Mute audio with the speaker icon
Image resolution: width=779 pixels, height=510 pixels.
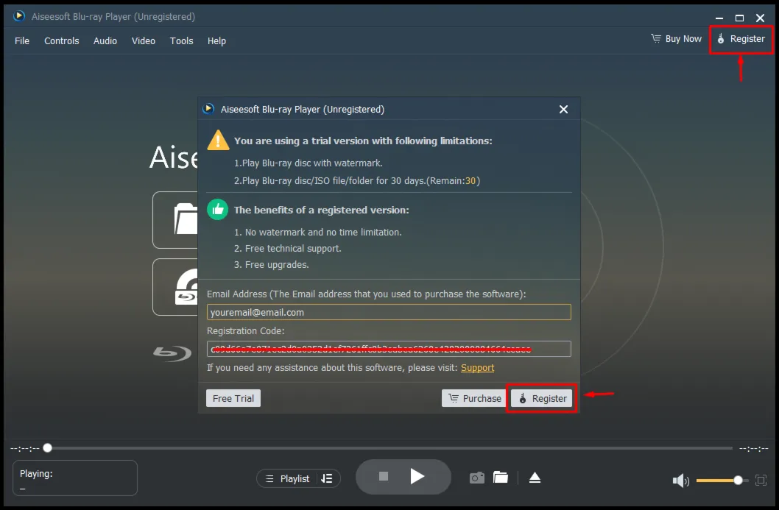point(680,481)
